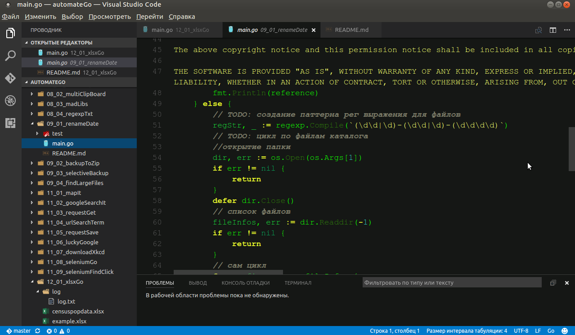Close the main.go 09_01_renameDate tab
Image resolution: width=575 pixels, height=335 pixels.
[314, 30]
